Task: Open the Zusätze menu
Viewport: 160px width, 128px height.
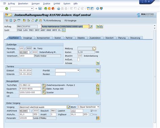Action: (x=47, y=4)
